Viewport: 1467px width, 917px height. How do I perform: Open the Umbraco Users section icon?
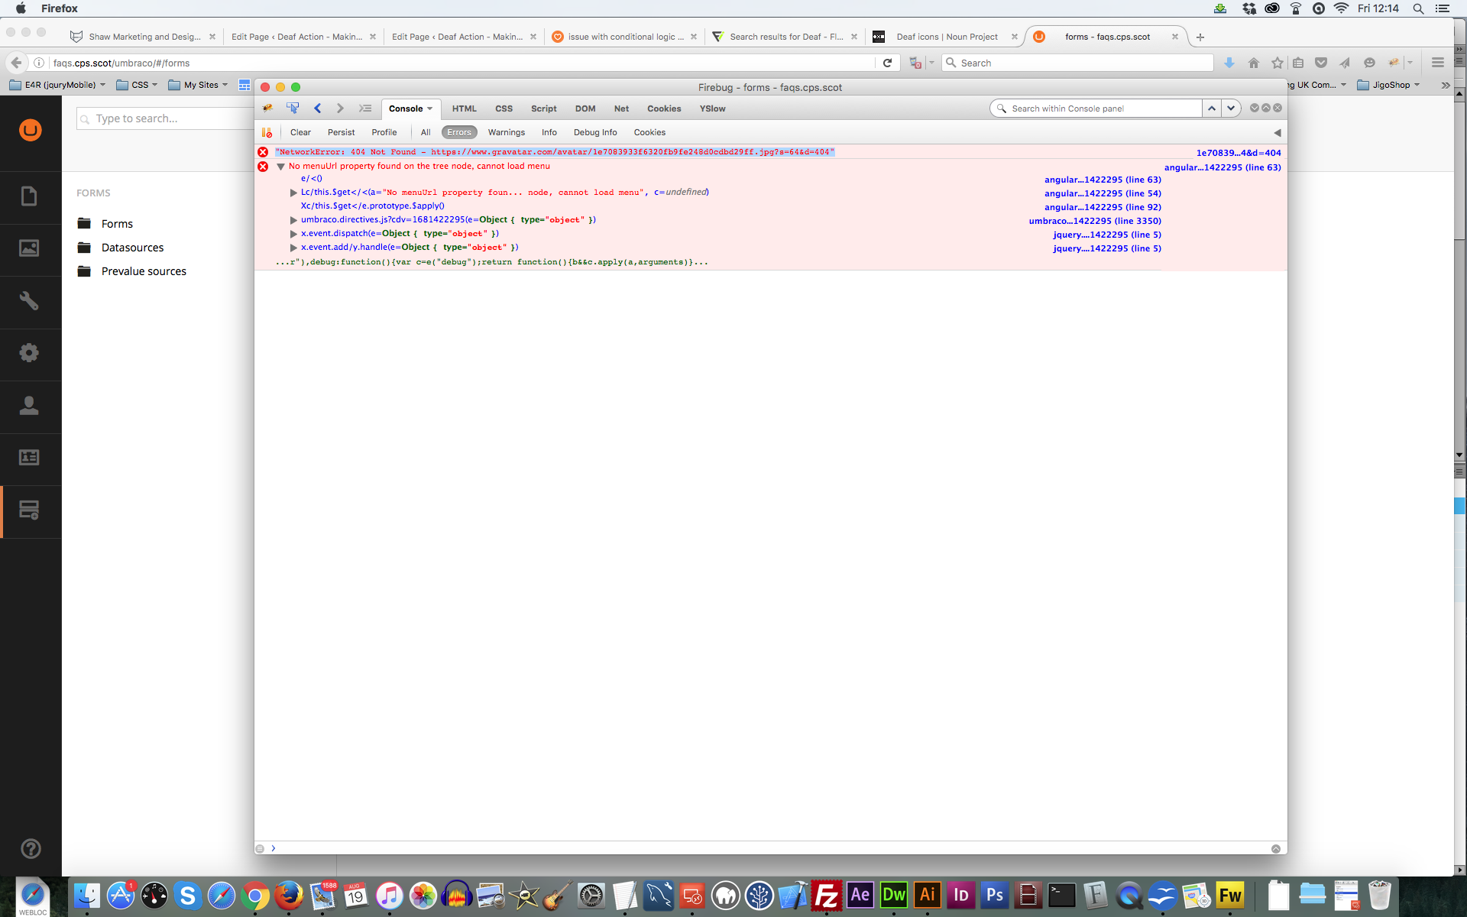[x=29, y=405]
